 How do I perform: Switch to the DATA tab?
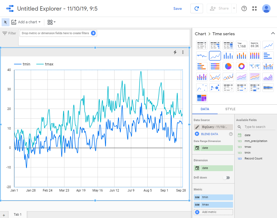click(205, 109)
